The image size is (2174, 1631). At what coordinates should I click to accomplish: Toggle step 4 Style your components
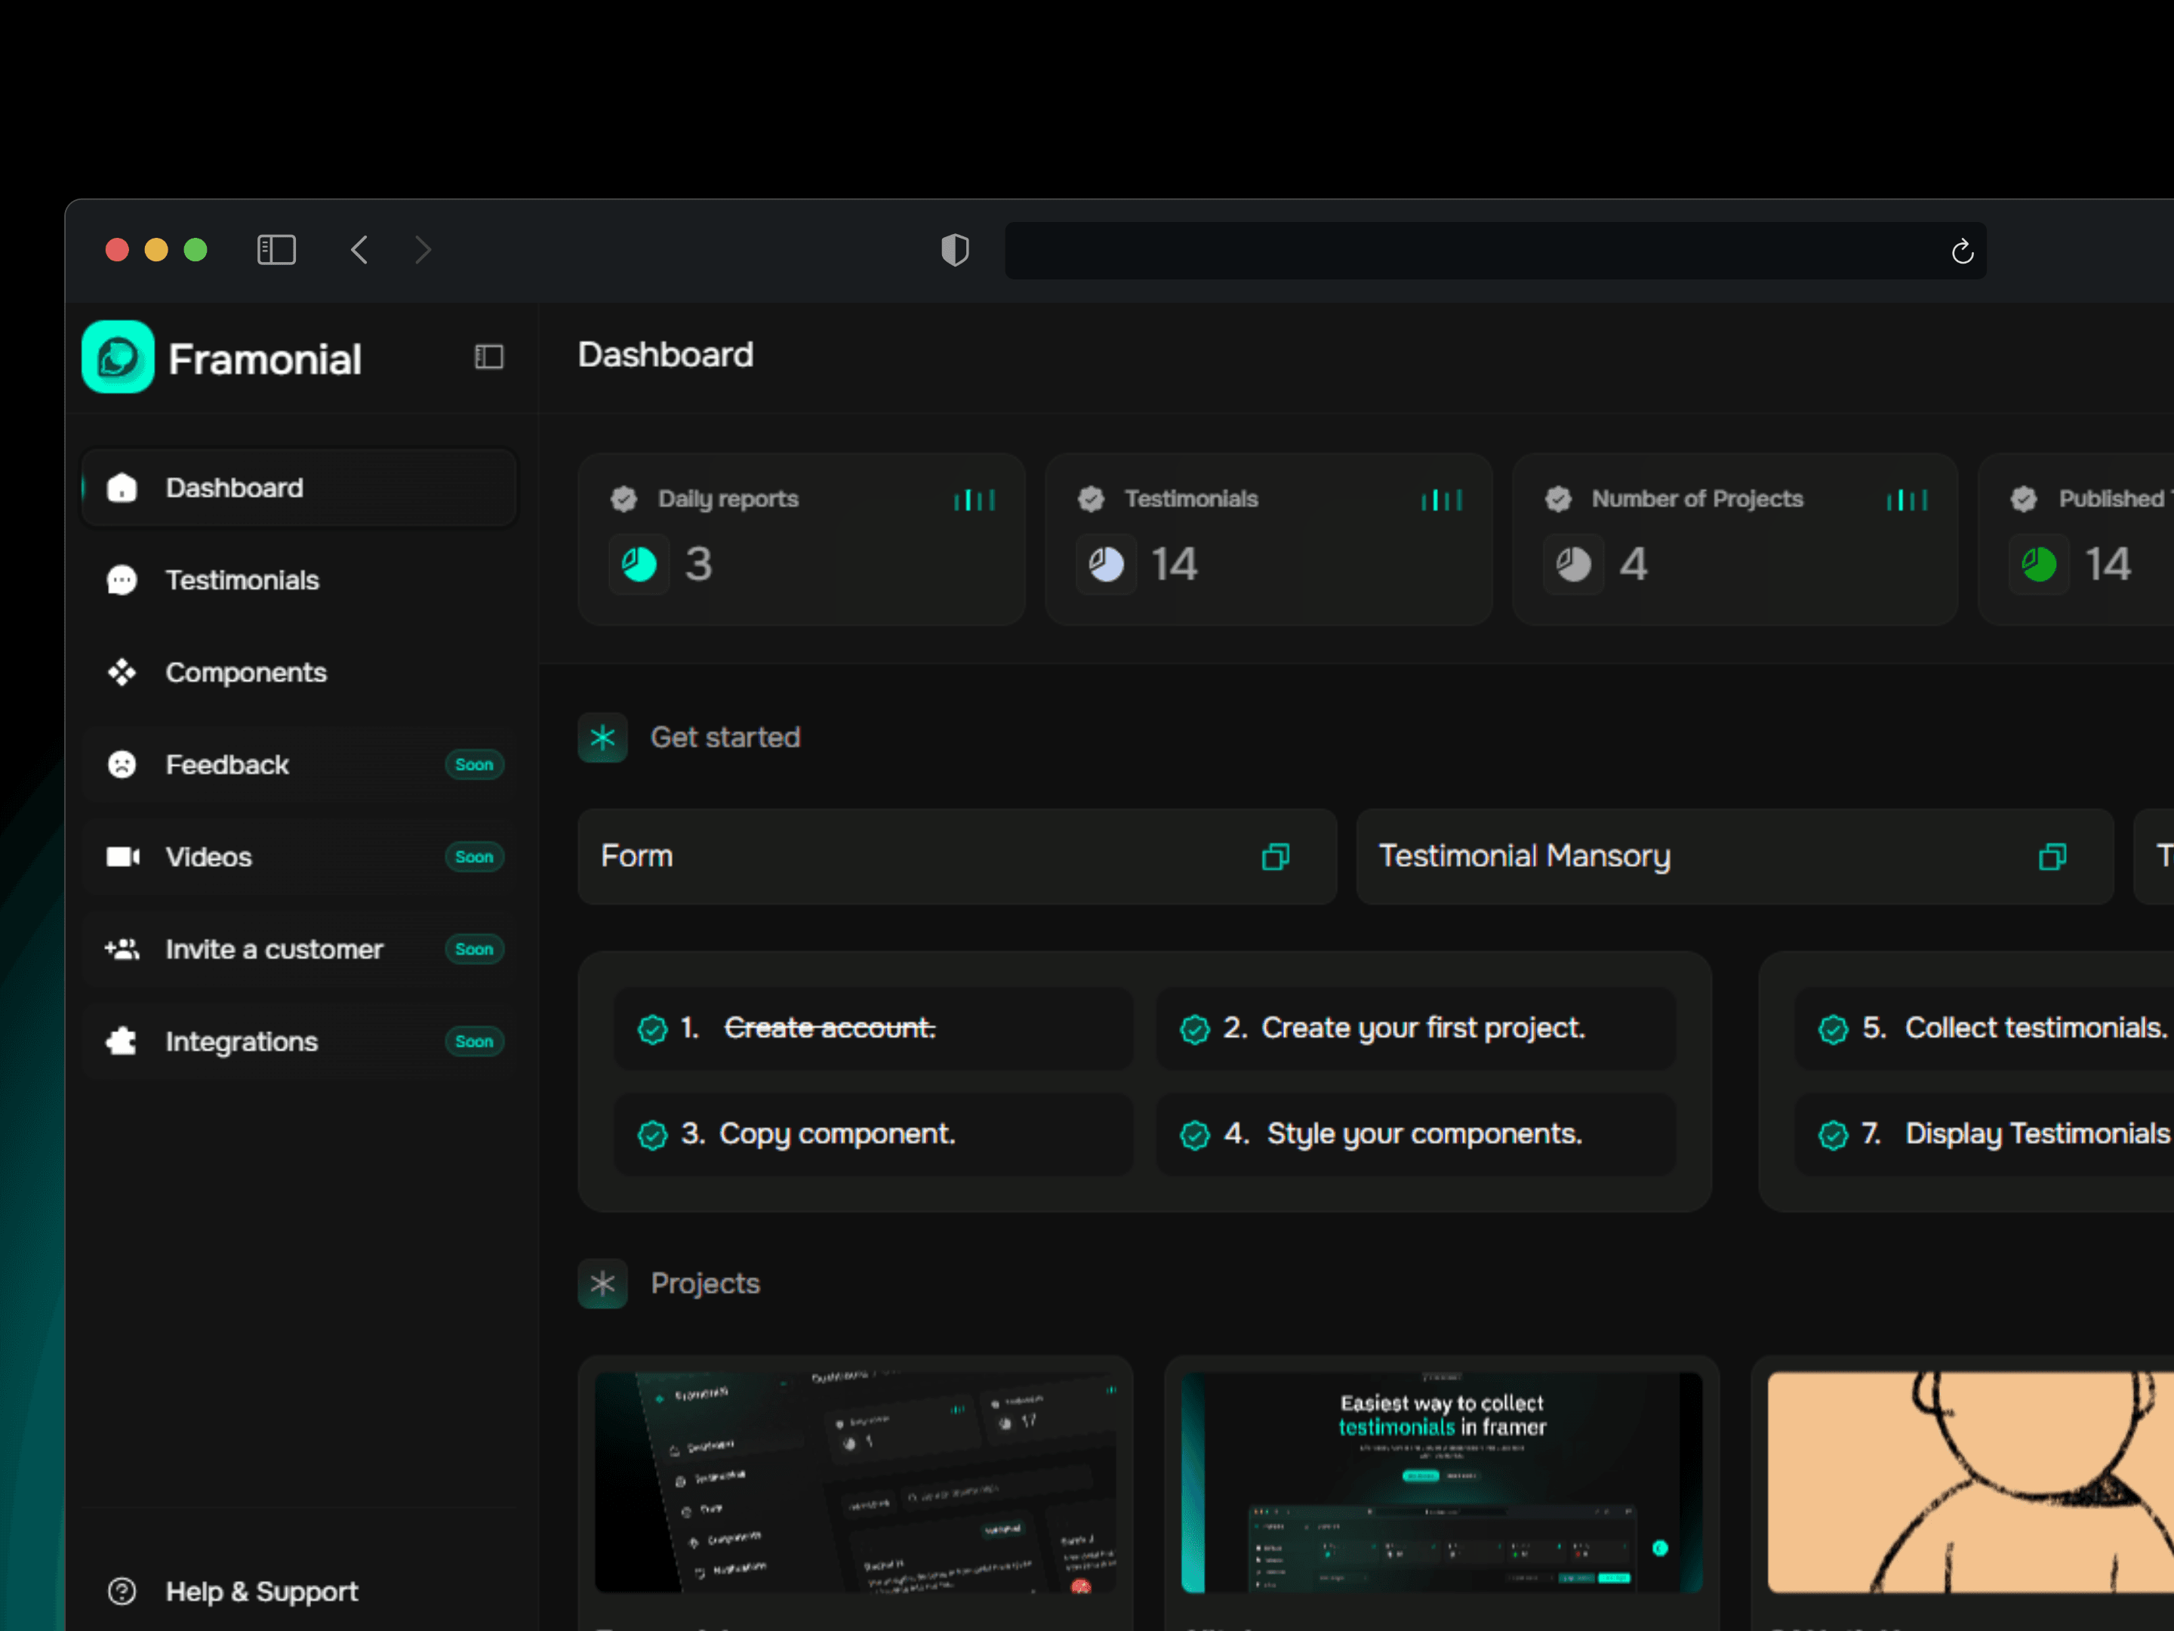(1194, 1136)
